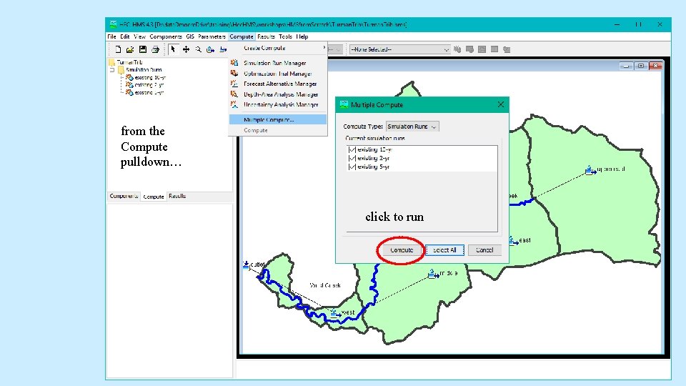Click the TurnerTrib project folder icon
This screenshot has width=686, height=386.
(112, 62)
